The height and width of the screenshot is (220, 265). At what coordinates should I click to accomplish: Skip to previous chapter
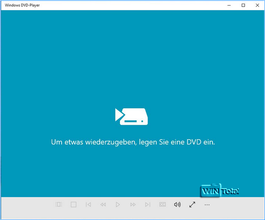pyautogui.click(x=88, y=204)
